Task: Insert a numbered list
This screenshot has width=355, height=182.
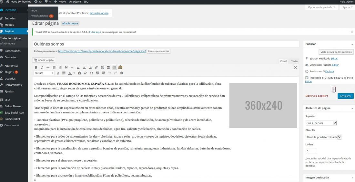Action: click(x=60, y=67)
